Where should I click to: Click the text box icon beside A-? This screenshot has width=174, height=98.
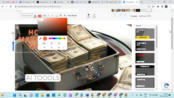click(57, 16)
